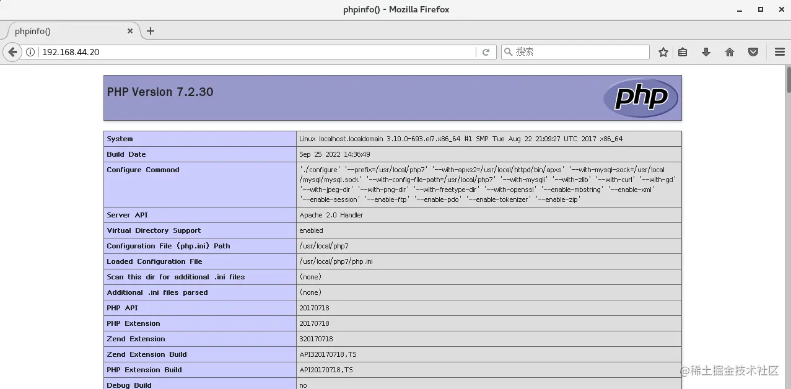Click the 'PHP Version 7.2.30' heading
Image resolution: width=791 pixels, height=389 pixels.
pos(160,92)
